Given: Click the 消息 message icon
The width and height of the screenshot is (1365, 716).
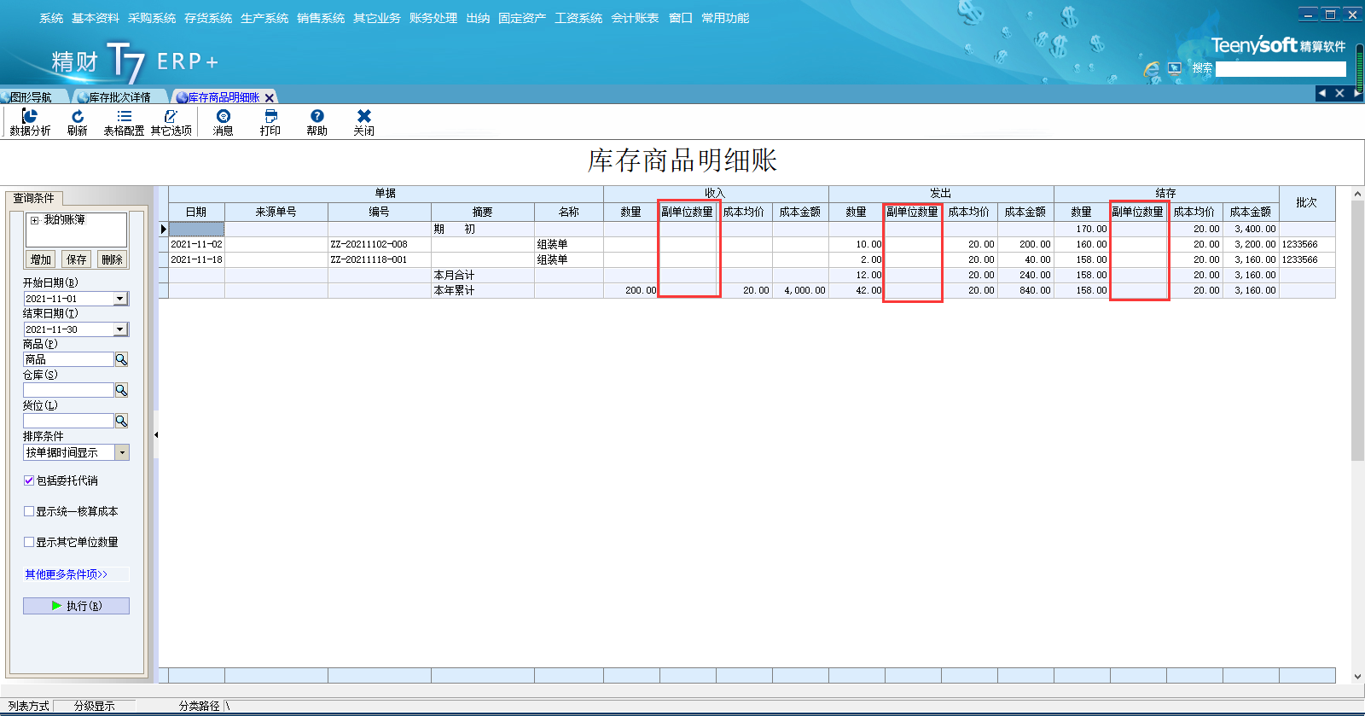Looking at the screenshot, I should (223, 121).
